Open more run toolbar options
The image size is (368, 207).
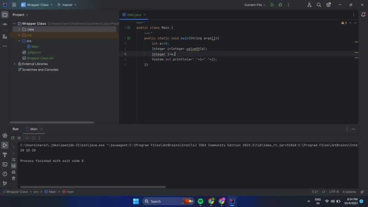pos(40,138)
